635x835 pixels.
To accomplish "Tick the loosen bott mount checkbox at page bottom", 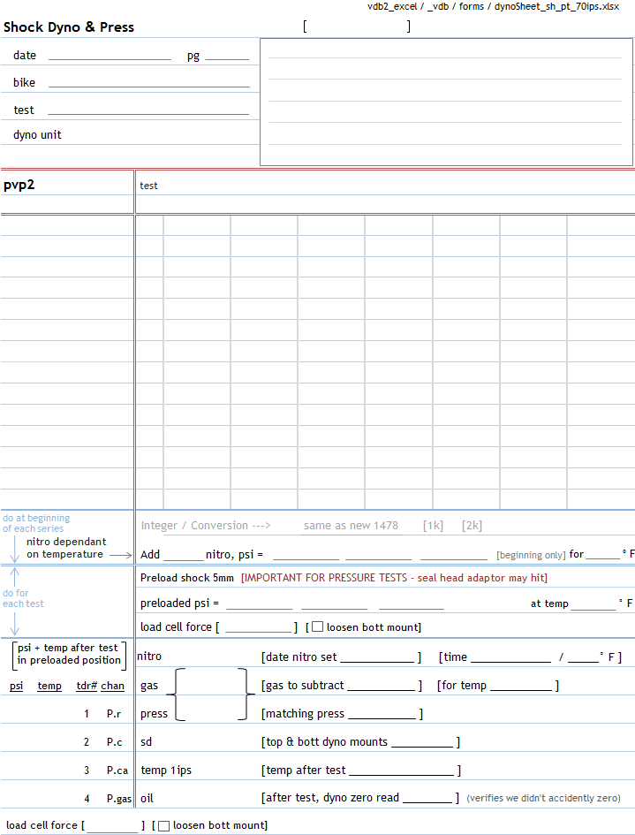I will [x=163, y=826].
